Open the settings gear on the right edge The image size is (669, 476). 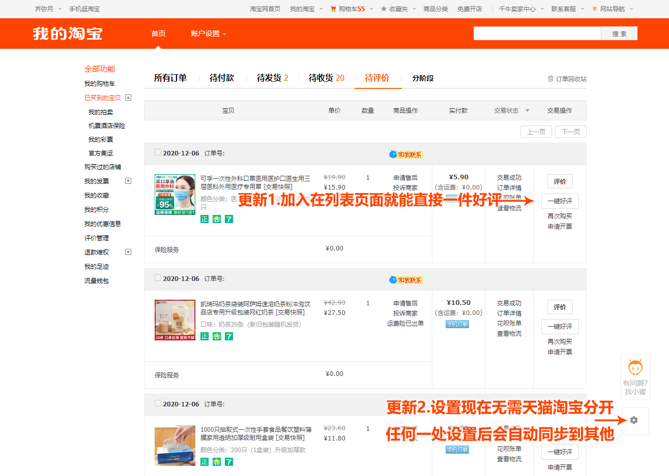(634, 420)
